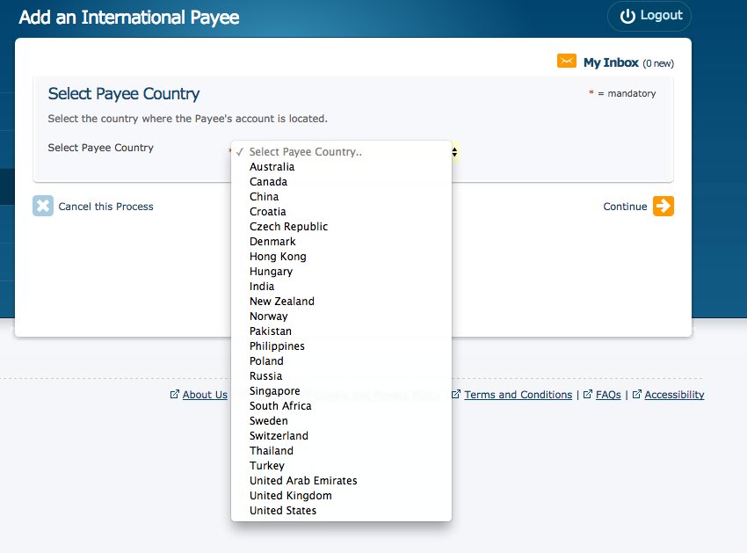Click external-link icon beside FAQs
Image resolution: width=747 pixels, height=553 pixels.
coord(587,394)
